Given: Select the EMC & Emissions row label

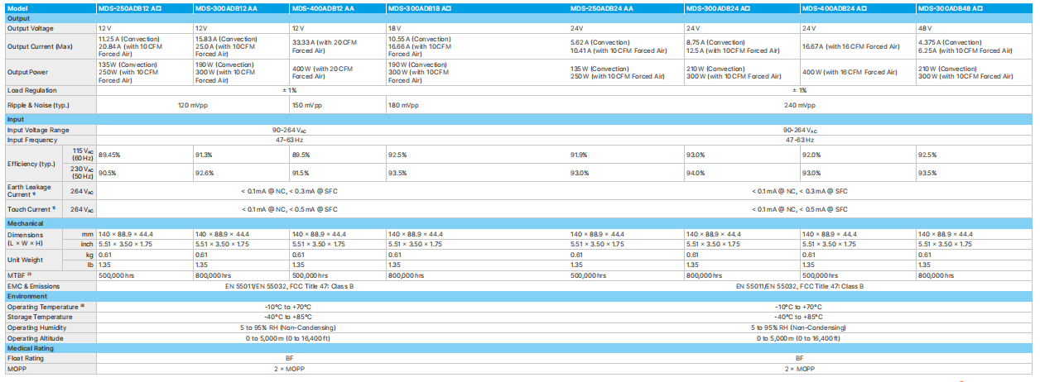Looking at the screenshot, I should 34,286.
